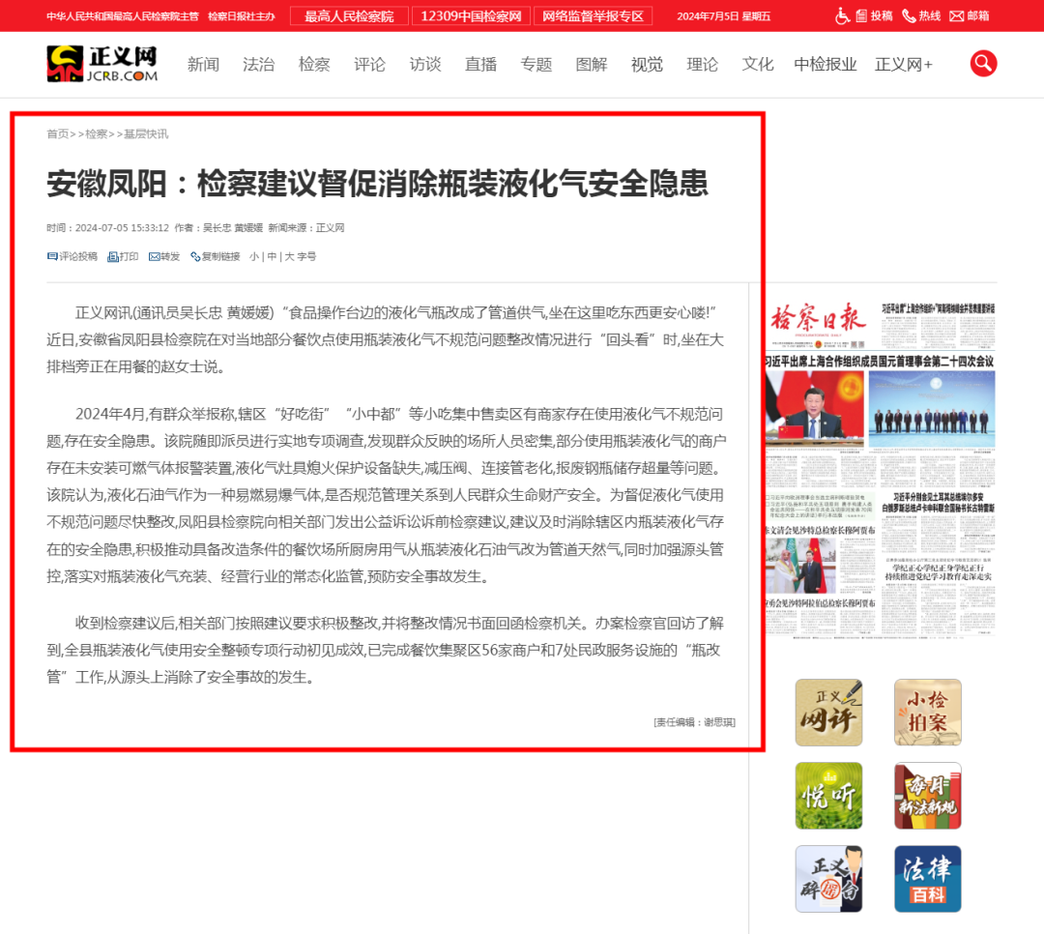Open 视觉 nav item
Image resolution: width=1044 pixels, height=934 pixels.
coord(647,65)
